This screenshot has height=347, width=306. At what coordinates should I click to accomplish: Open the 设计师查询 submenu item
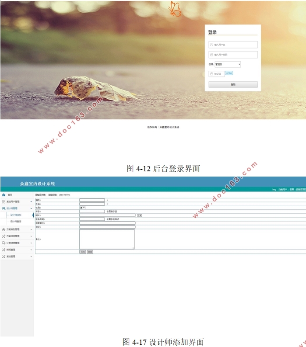pyautogui.click(x=16, y=221)
